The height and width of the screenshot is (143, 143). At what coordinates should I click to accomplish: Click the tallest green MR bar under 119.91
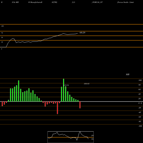click(63, 90)
